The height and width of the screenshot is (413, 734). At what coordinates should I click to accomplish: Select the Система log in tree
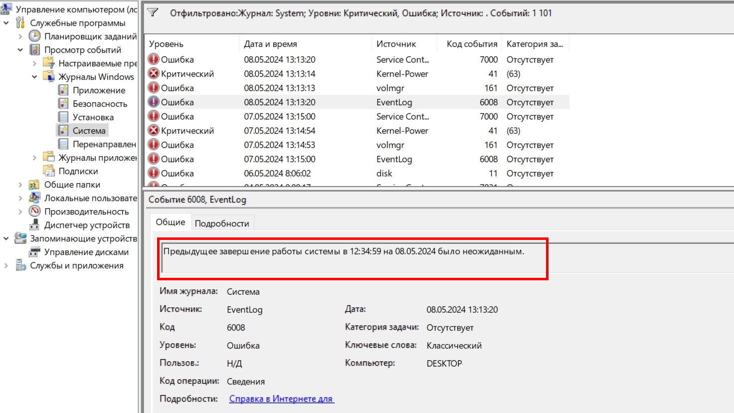(89, 130)
